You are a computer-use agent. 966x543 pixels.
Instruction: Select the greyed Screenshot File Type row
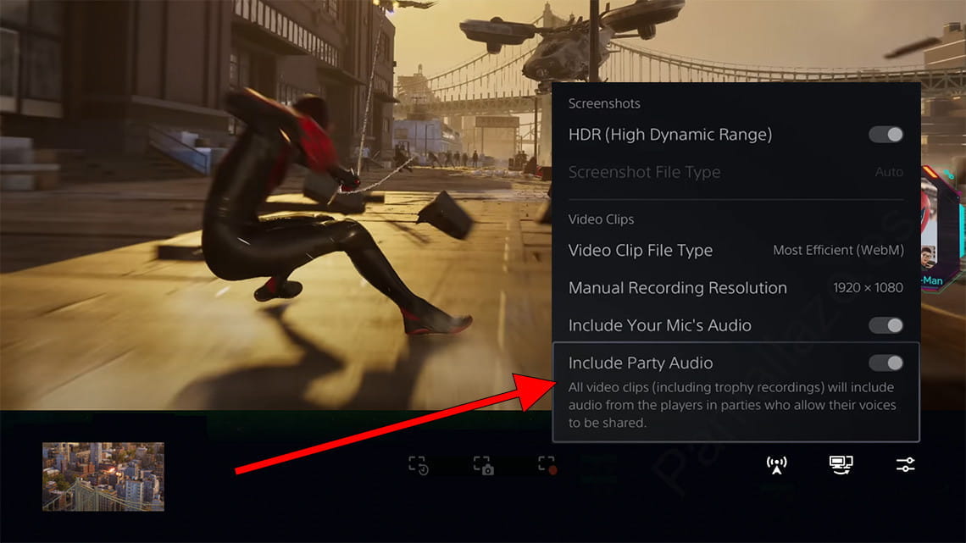point(736,172)
